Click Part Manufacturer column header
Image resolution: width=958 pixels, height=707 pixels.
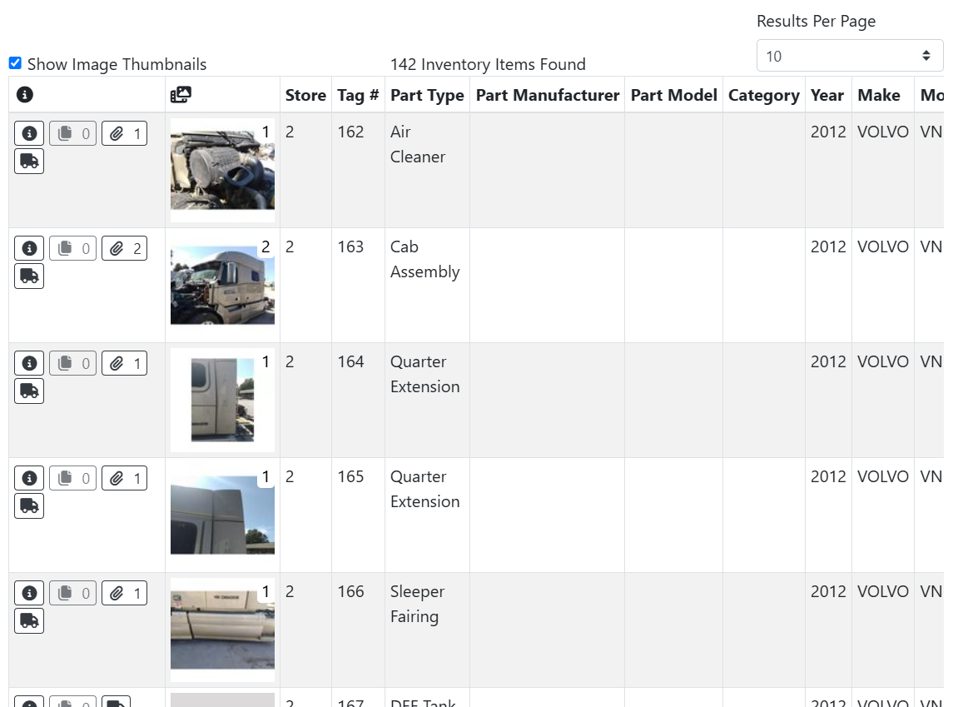click(x=547, y=95)
